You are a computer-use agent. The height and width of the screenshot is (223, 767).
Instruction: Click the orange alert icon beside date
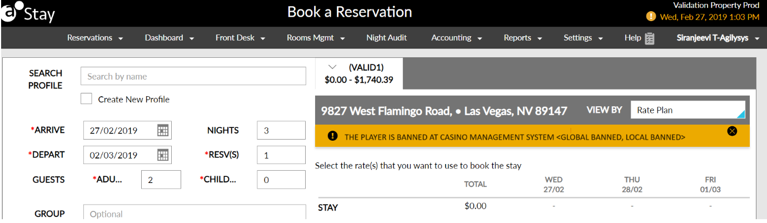(651, 17)
